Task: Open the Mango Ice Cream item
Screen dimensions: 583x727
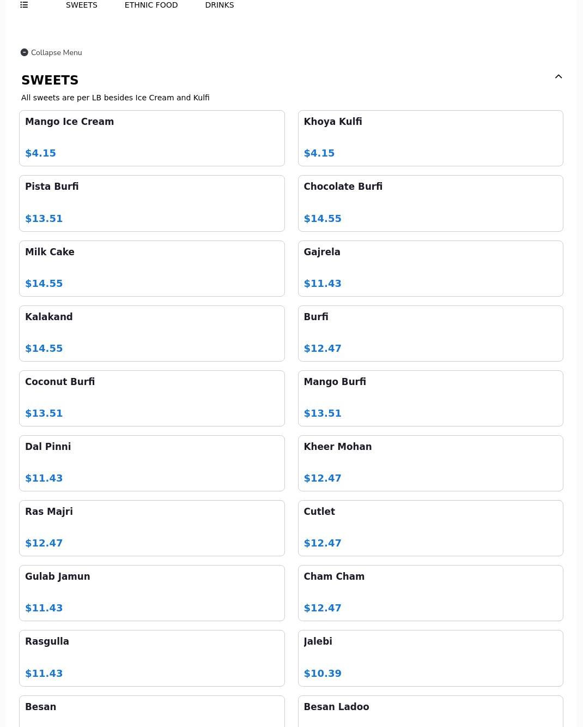Action: (x=152, y=138)
